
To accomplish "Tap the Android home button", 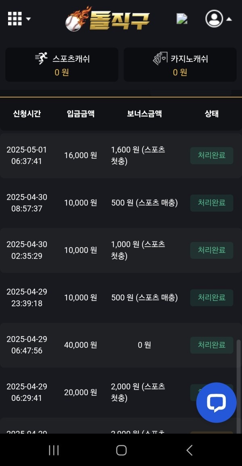I will tap(121, 450).
